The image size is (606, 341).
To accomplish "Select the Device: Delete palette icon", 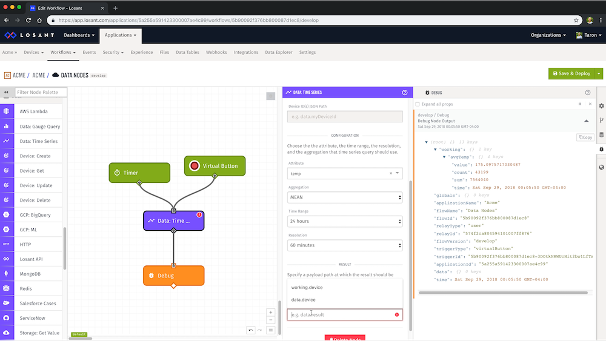I will (7, 200).
